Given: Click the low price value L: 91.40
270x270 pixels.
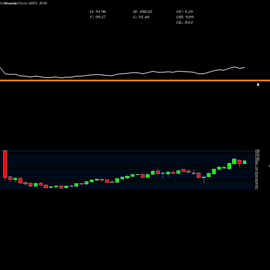Looking at the screenshot, I should coord(141,17).
